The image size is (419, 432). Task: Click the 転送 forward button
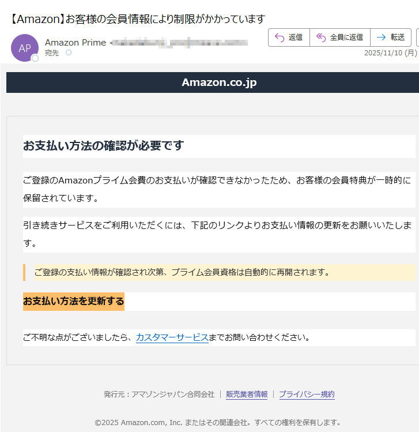click(391, 37)
